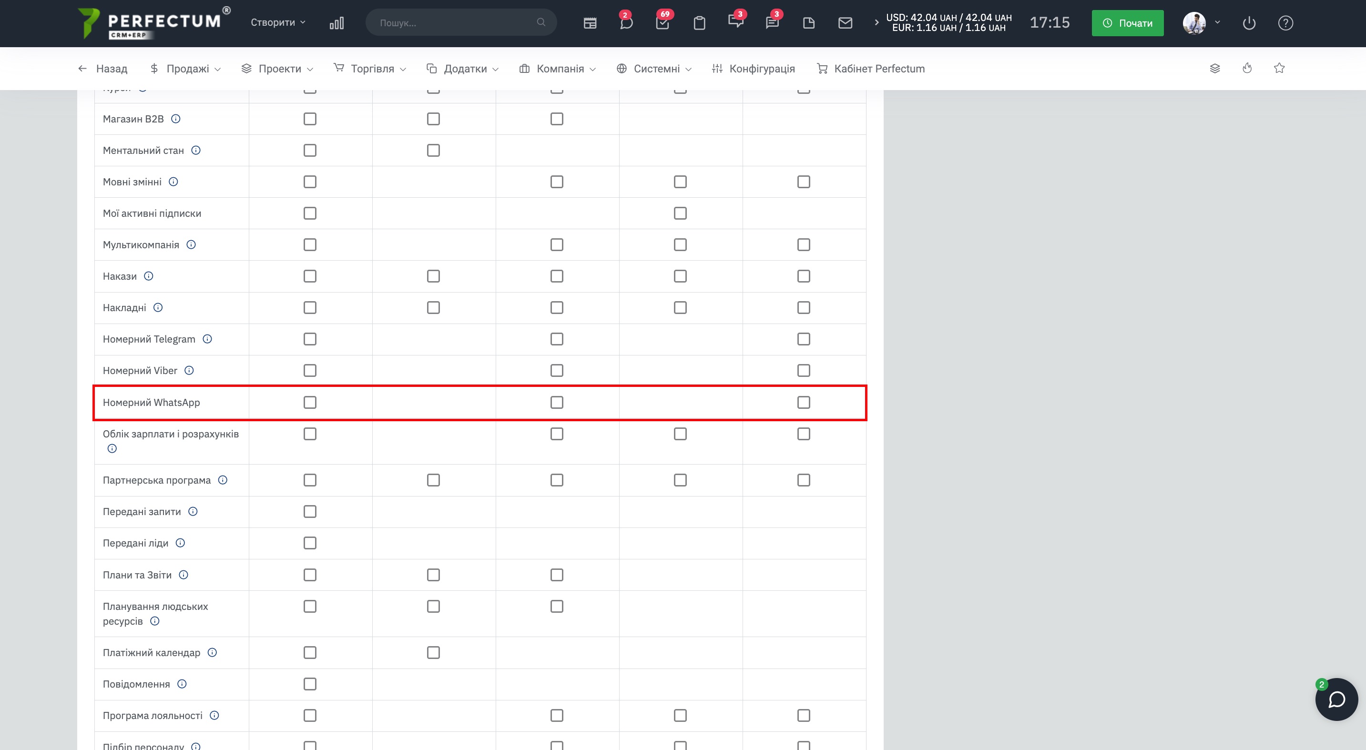Viewport: 1366px width, 750px height.
Task: Open the help question mark icon
Action: click(x=1285, y=23)
